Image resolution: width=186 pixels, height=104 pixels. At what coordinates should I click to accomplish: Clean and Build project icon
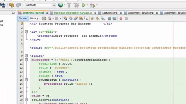(x=76, y=5)
